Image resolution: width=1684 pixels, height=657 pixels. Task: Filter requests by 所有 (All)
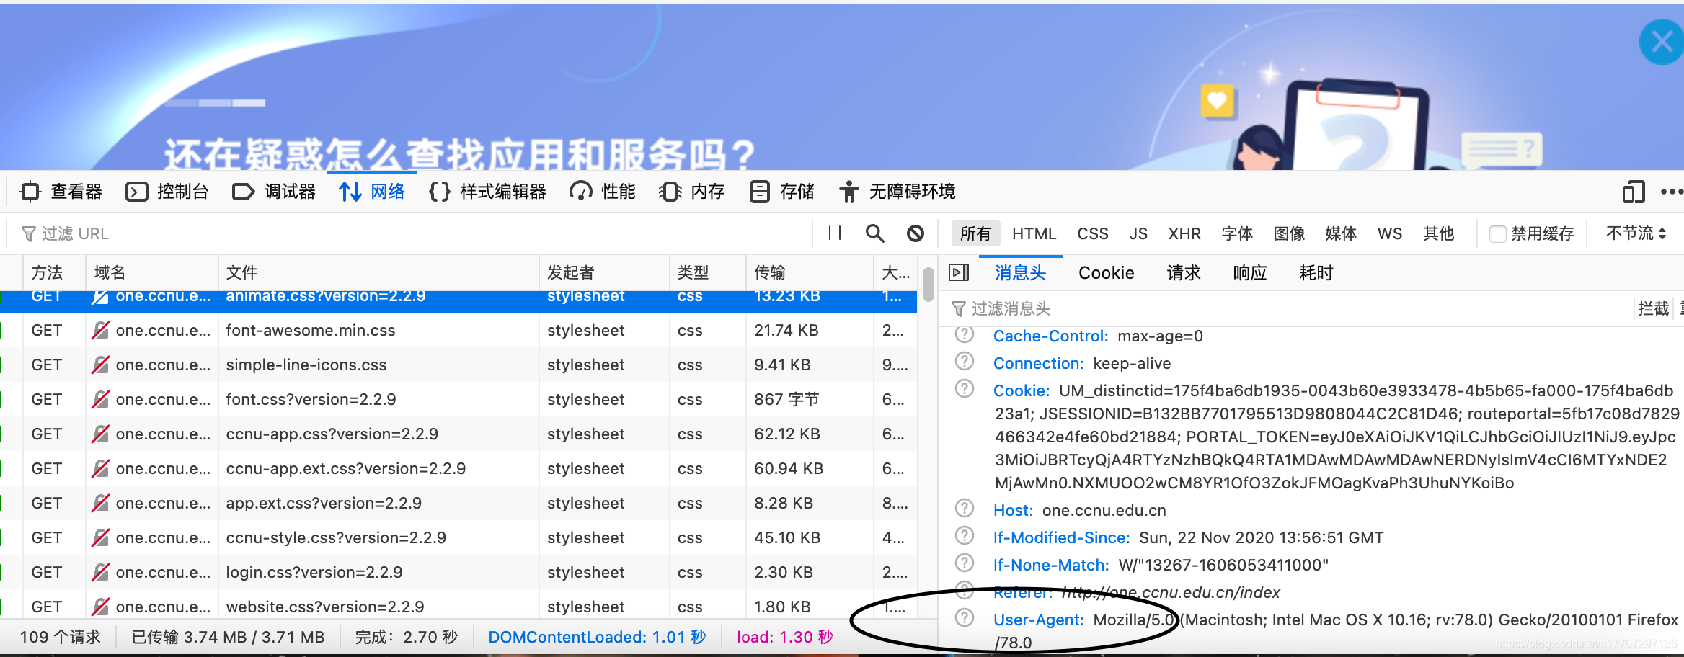[x=975, y=233]
